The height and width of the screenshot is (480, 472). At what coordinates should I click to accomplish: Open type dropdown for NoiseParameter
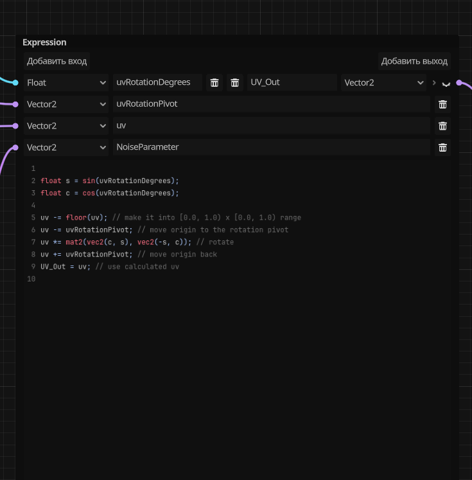66,148
